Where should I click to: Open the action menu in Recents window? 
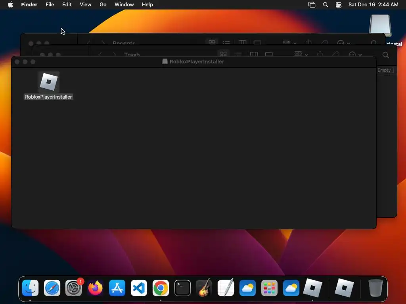point(343,43)
